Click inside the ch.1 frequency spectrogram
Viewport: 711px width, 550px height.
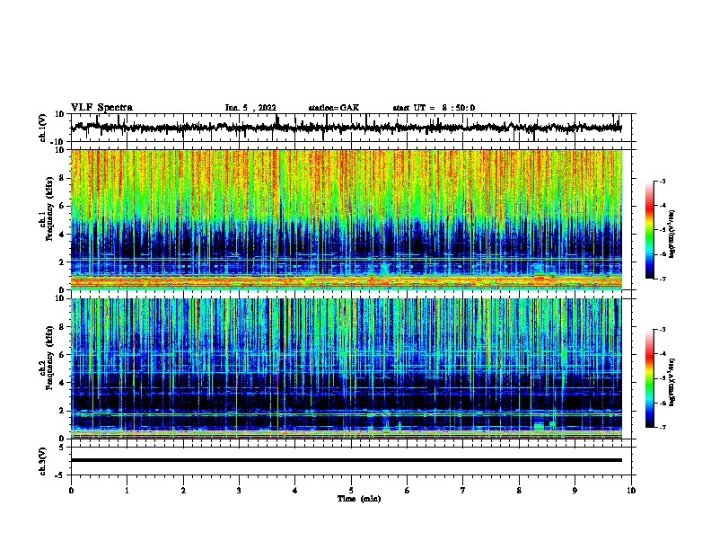346,219
